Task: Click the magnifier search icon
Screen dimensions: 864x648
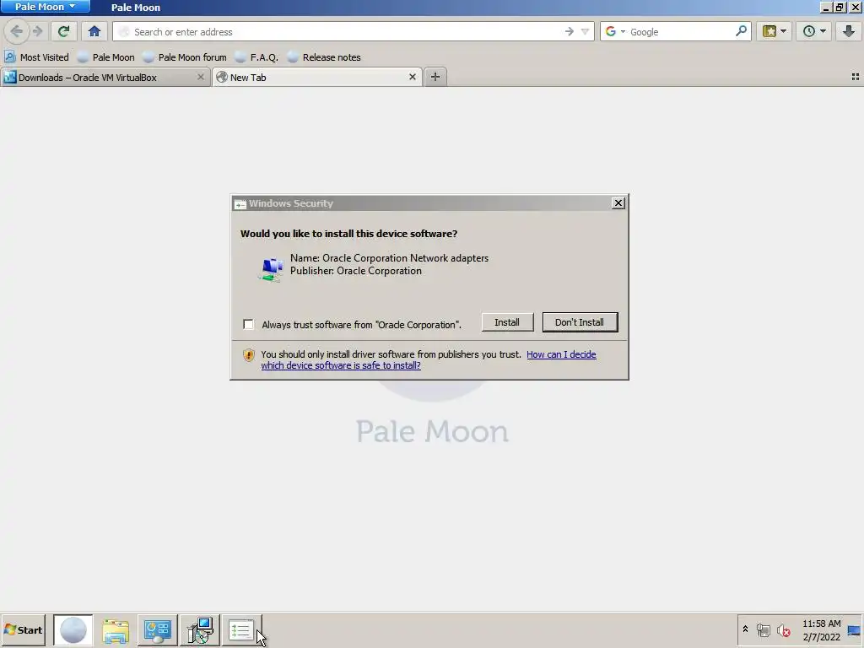Action: coord(741,31)
